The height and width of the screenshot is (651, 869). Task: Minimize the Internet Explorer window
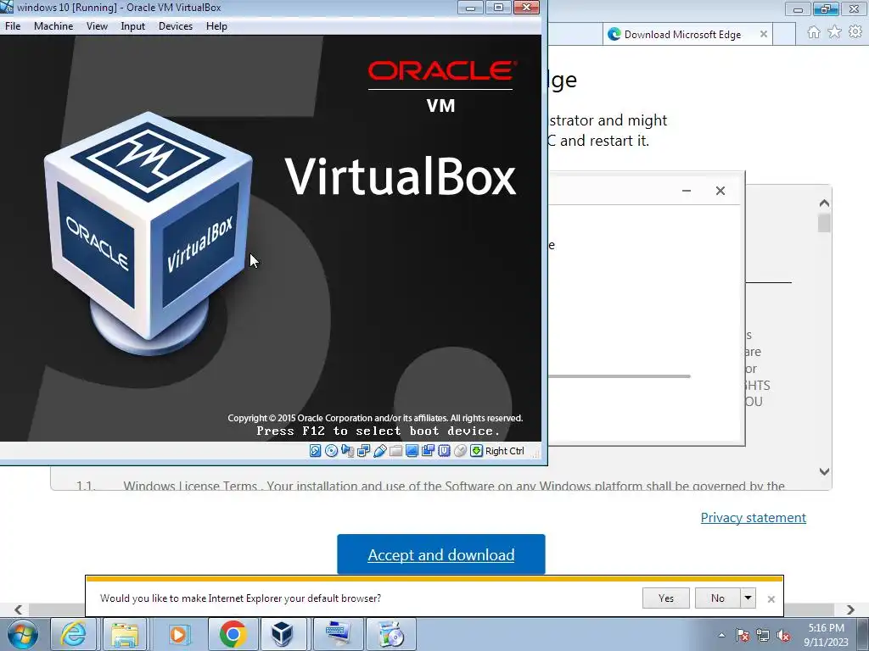coord(798,8)
